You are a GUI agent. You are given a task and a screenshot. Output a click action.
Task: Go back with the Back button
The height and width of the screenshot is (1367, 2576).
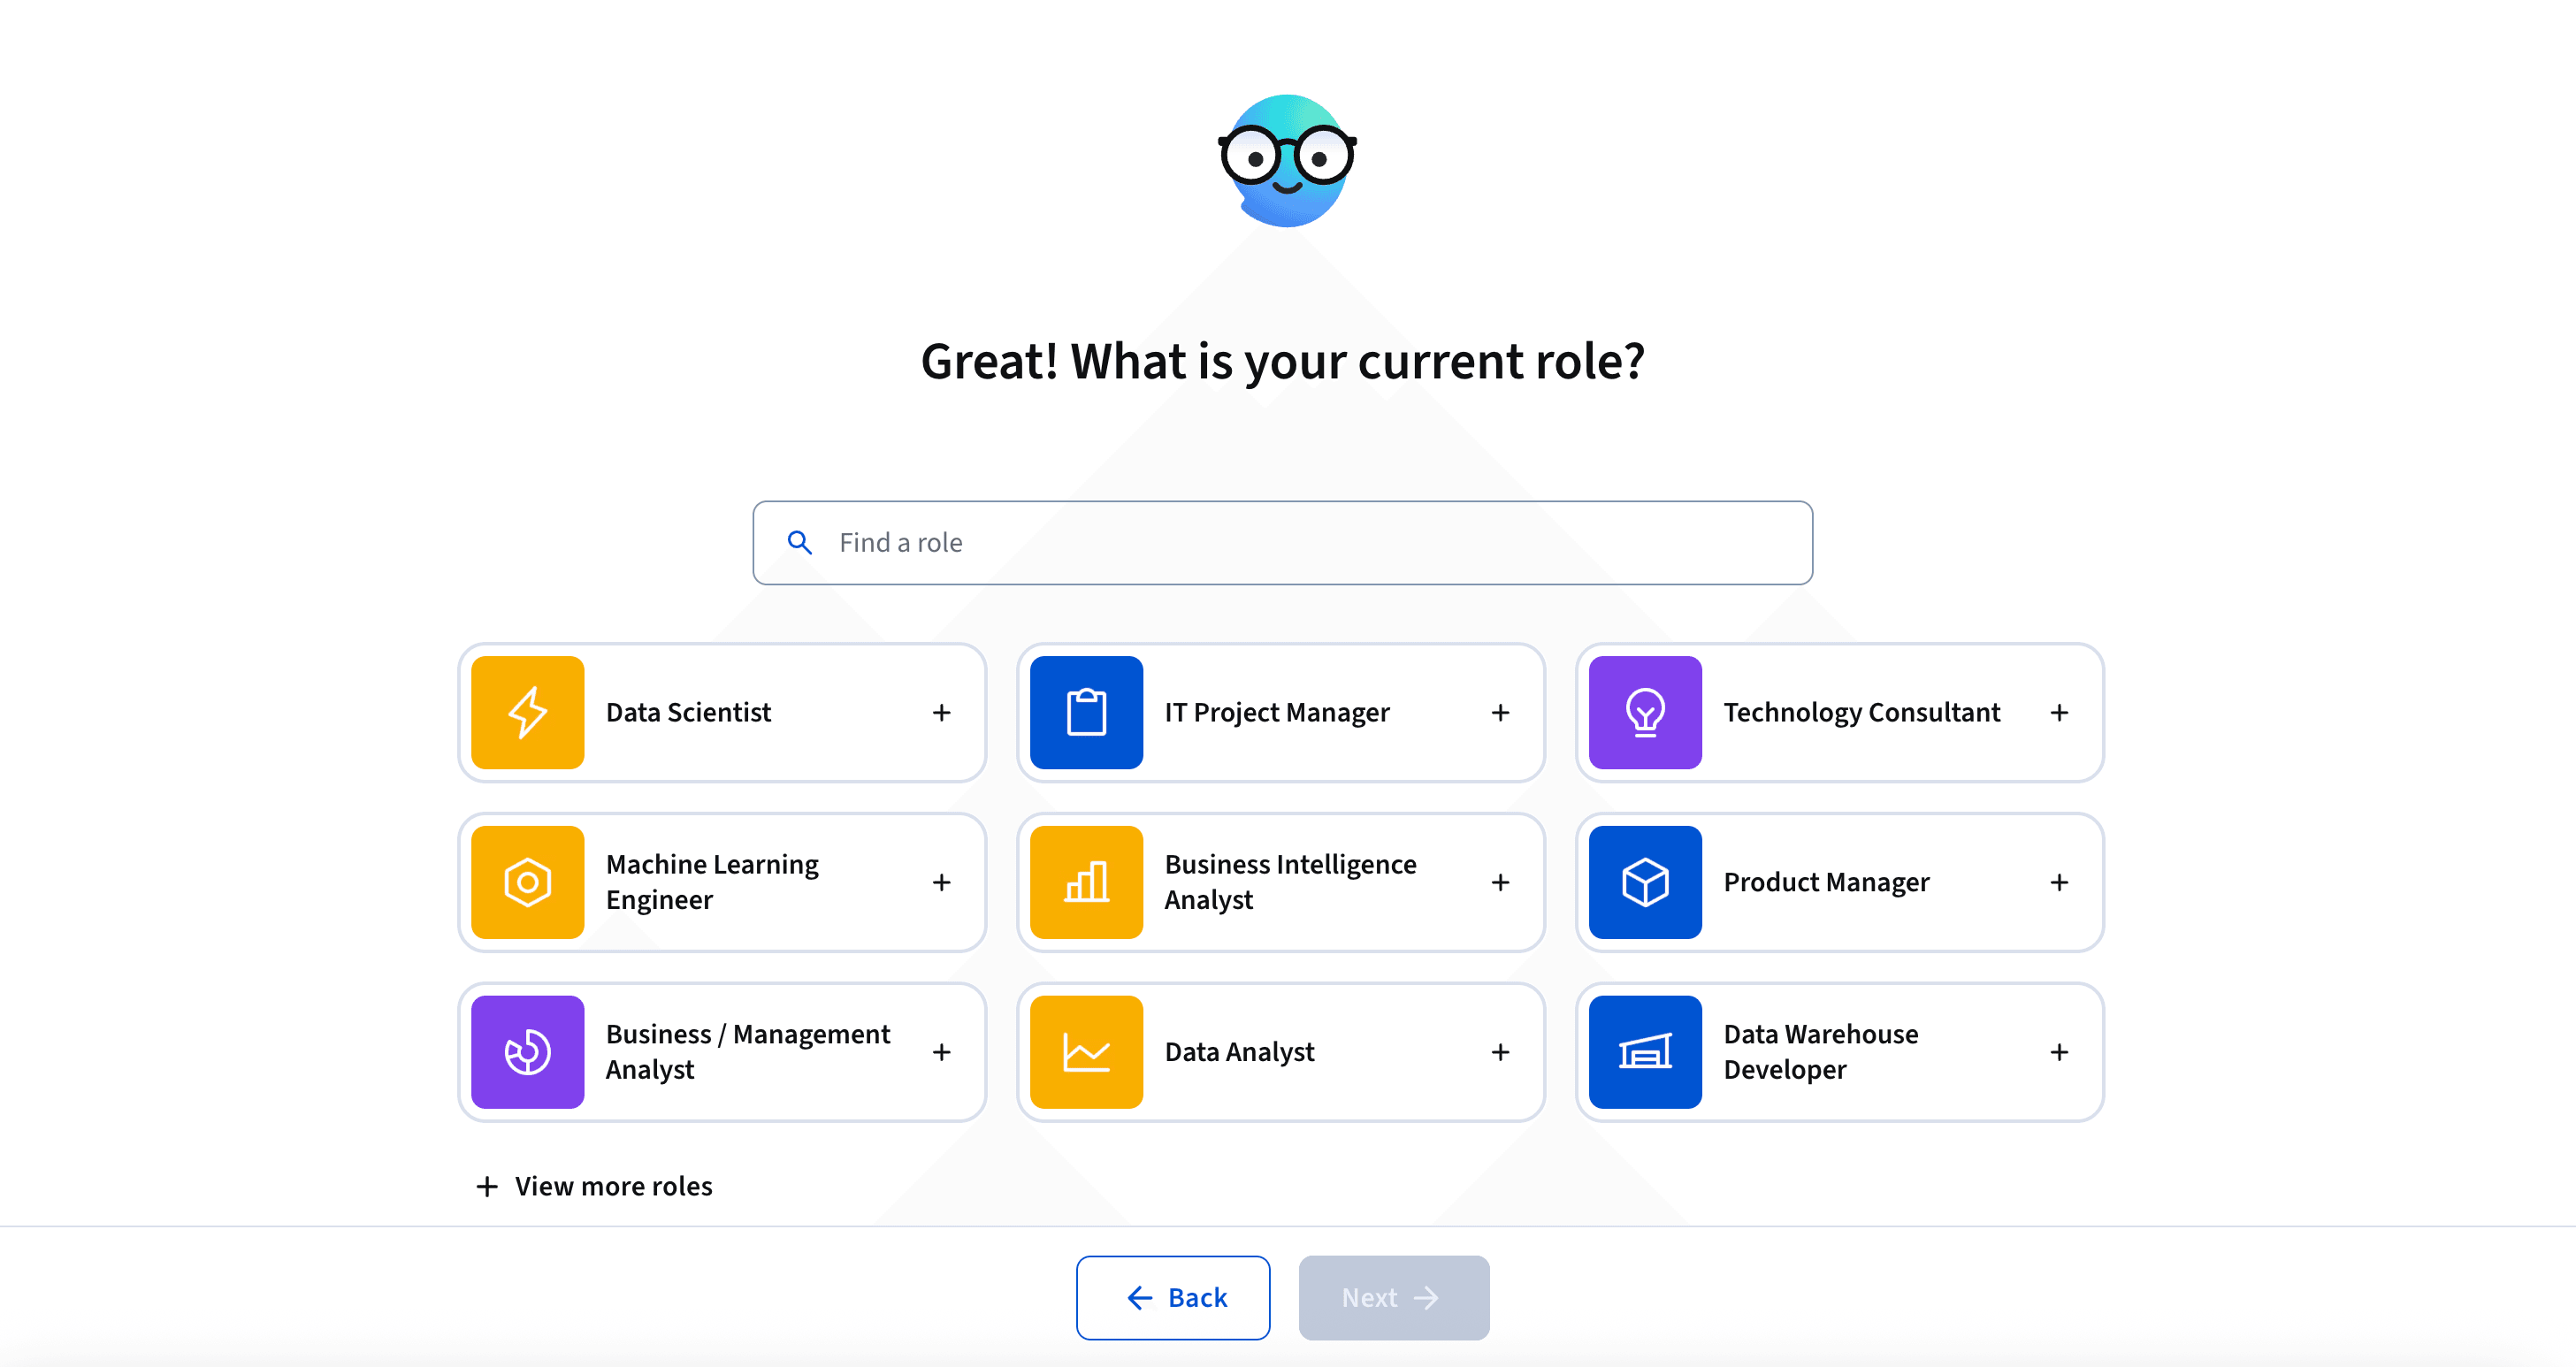coord(1173,1297)
